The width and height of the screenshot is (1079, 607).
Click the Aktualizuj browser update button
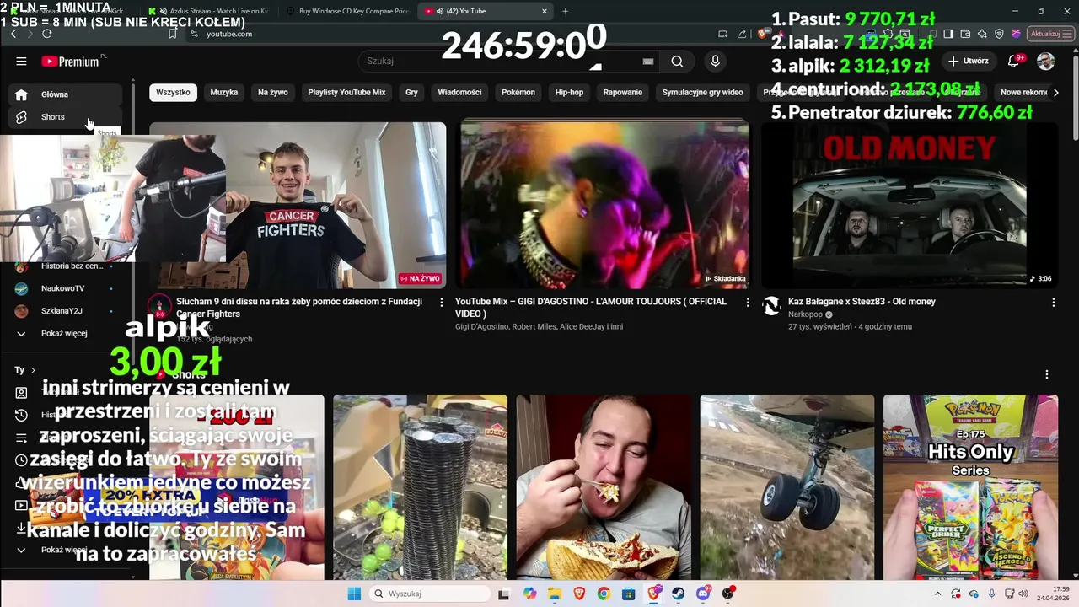pos(1050,34)
